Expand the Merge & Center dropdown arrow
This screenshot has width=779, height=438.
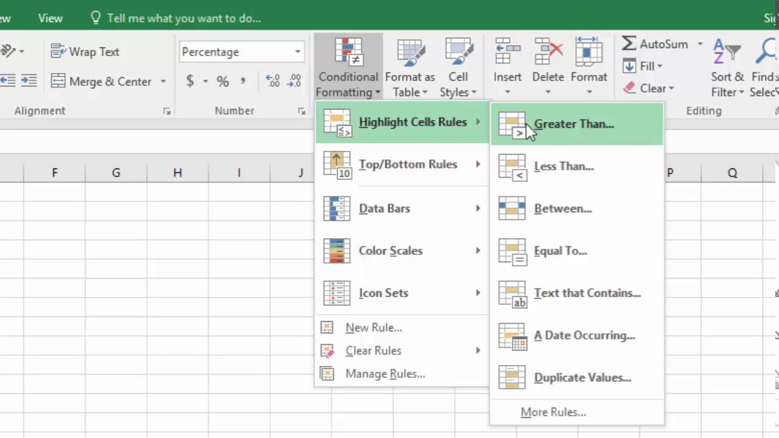coord(162,81)
